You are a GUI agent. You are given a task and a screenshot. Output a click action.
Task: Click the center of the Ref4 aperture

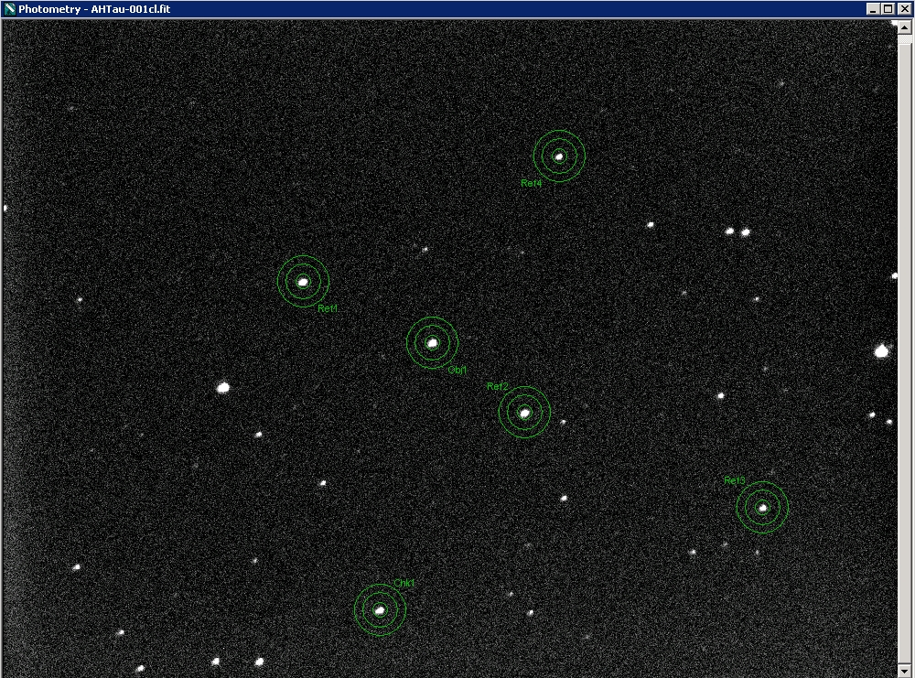(559, 156)
